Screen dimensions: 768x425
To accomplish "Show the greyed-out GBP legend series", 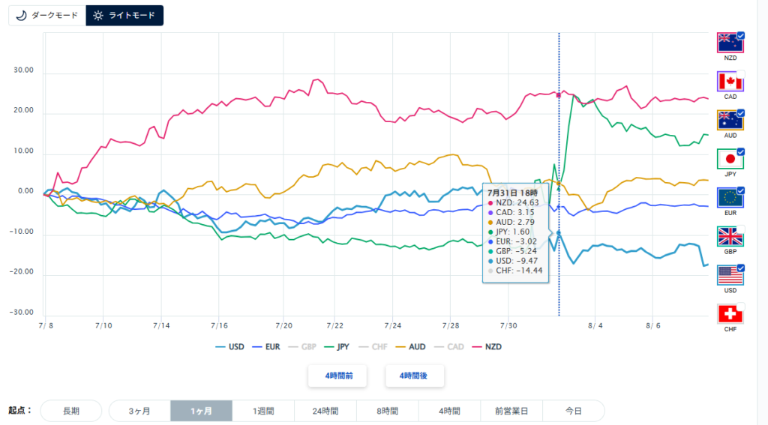I will tap(302, 346).
